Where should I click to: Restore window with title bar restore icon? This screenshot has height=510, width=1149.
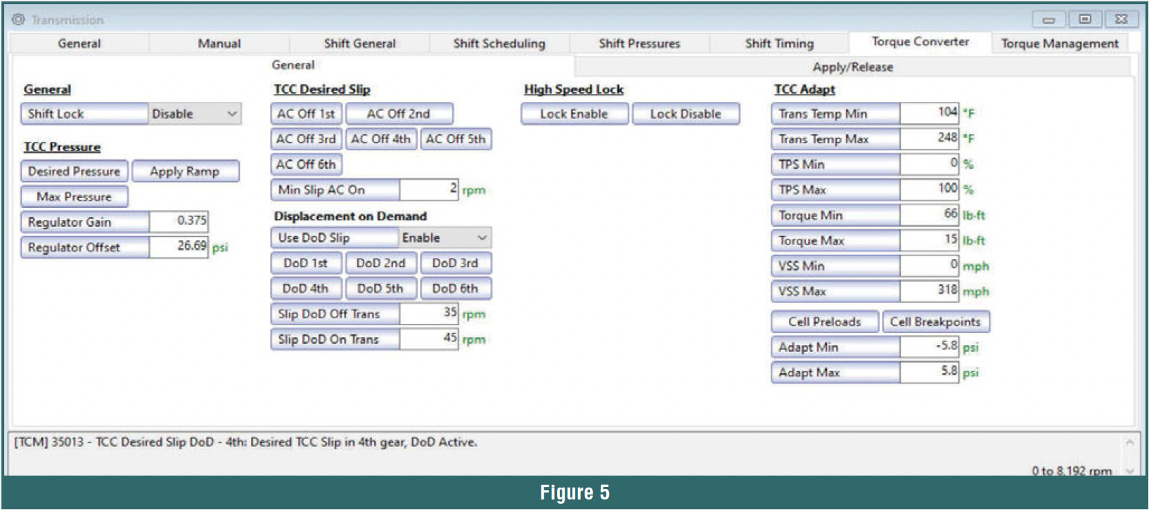click(1085, 19)
